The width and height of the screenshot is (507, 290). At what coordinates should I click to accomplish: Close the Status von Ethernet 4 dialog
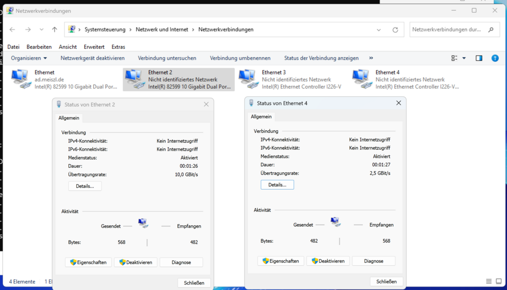pos(399,103)
